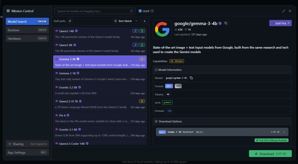The width and height of the screenshot is (298, 164).
Task: Click the help icon next to GGUF
Action: pos(152,11)
